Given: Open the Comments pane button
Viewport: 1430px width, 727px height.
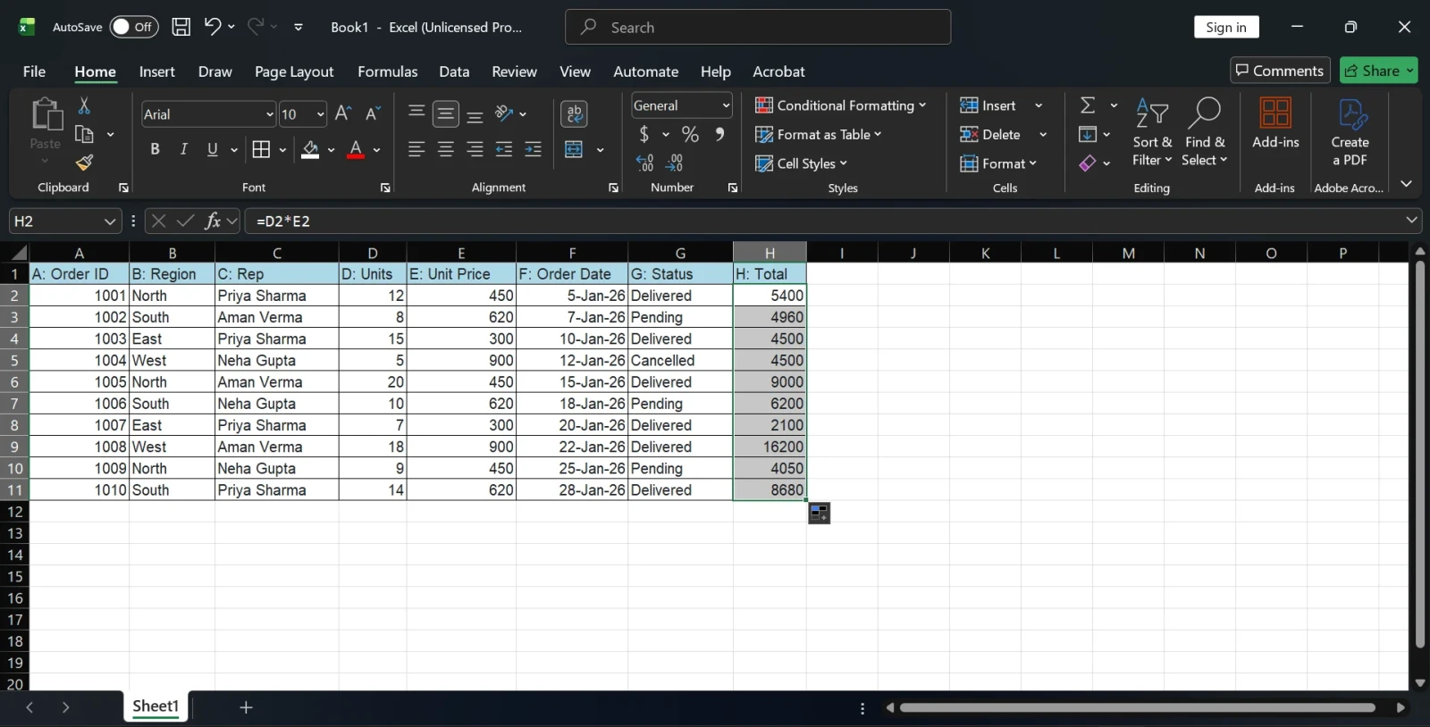Looking at the screenshot, I should point(1280,71).
